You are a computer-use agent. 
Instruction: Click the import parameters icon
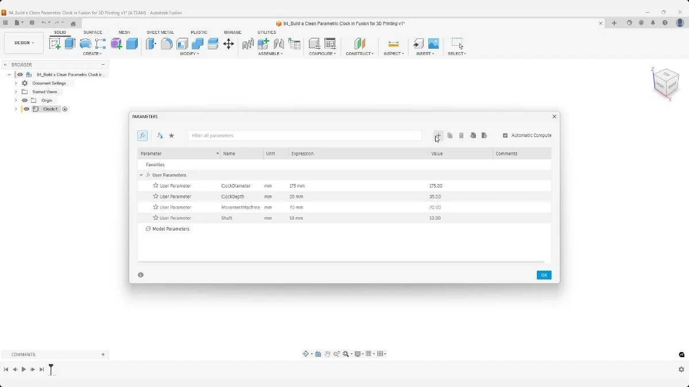pos(473,135)
